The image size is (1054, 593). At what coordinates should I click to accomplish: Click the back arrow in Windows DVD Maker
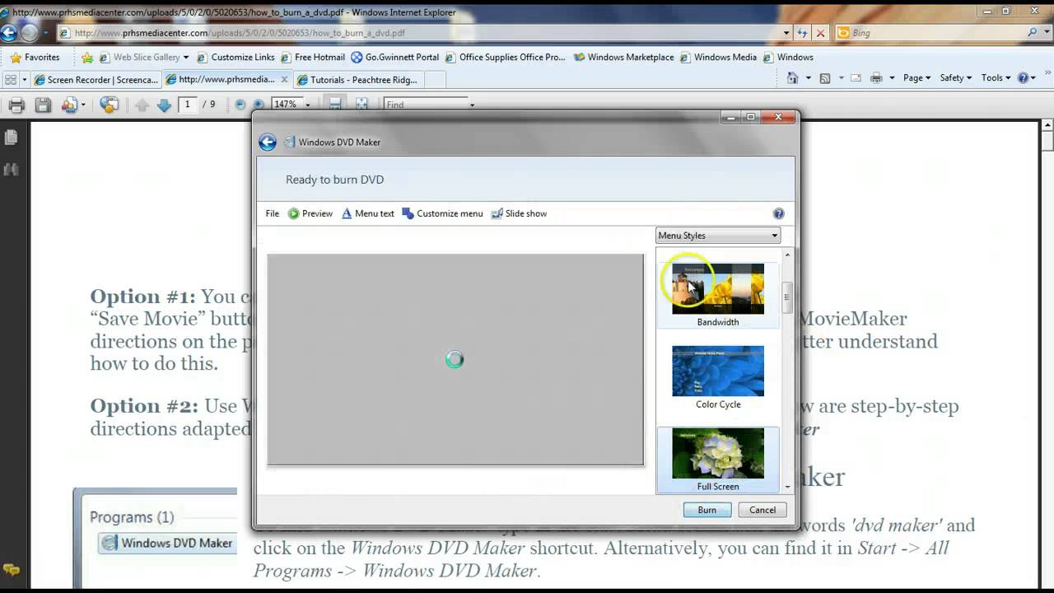point(267,142)
